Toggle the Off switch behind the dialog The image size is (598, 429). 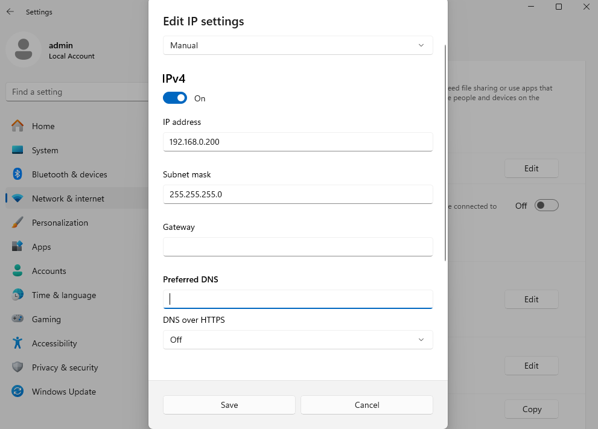tap(547, 206)
